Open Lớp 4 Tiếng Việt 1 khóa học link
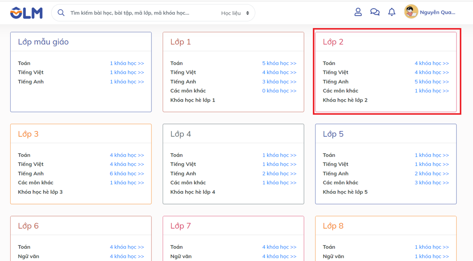This screenshot has height=261, width=473. (x=279, y=164)
